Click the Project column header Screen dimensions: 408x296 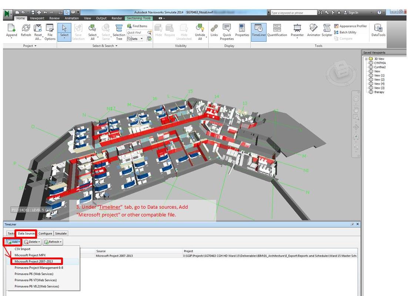coord(270,251)
